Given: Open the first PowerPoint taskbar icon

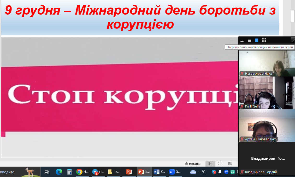Looking at the screenshot, I should pos(129,172).
